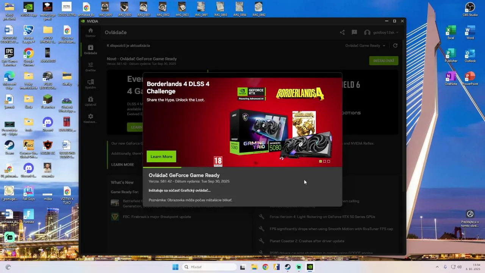Open Epic Games Launcher desktop icon
Image resolution: width=485 pixels, height=273 pixels.
[x=9, y=57]
